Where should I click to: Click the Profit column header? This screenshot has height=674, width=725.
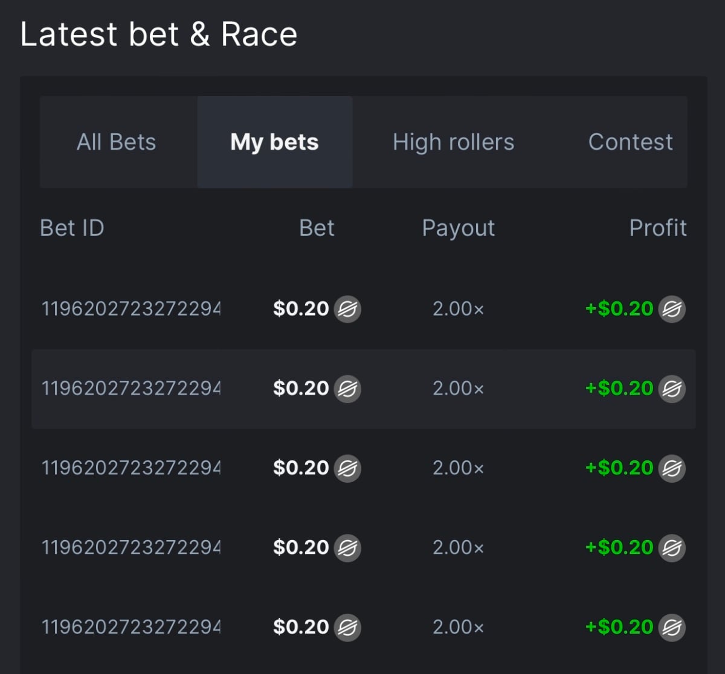(x=657, y=228)
